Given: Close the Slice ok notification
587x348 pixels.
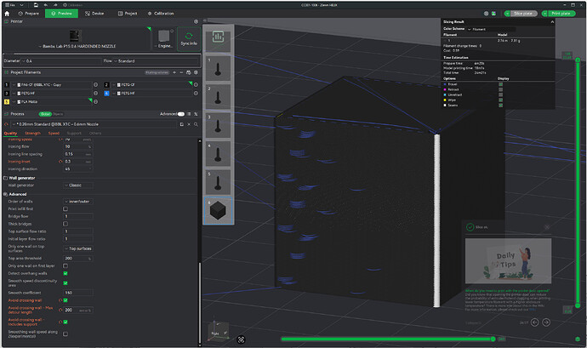Looking at the screenshot, I should [546, 227].
